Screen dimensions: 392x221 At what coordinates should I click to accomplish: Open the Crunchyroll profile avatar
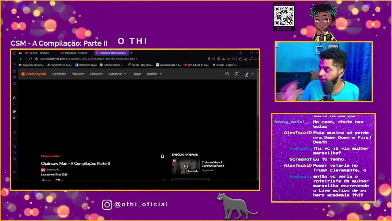246,74
